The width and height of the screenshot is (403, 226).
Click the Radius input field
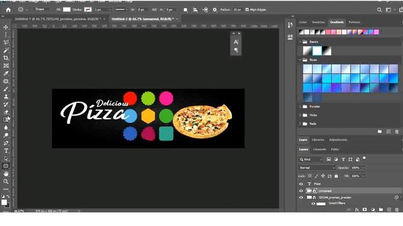click(237, 10)
